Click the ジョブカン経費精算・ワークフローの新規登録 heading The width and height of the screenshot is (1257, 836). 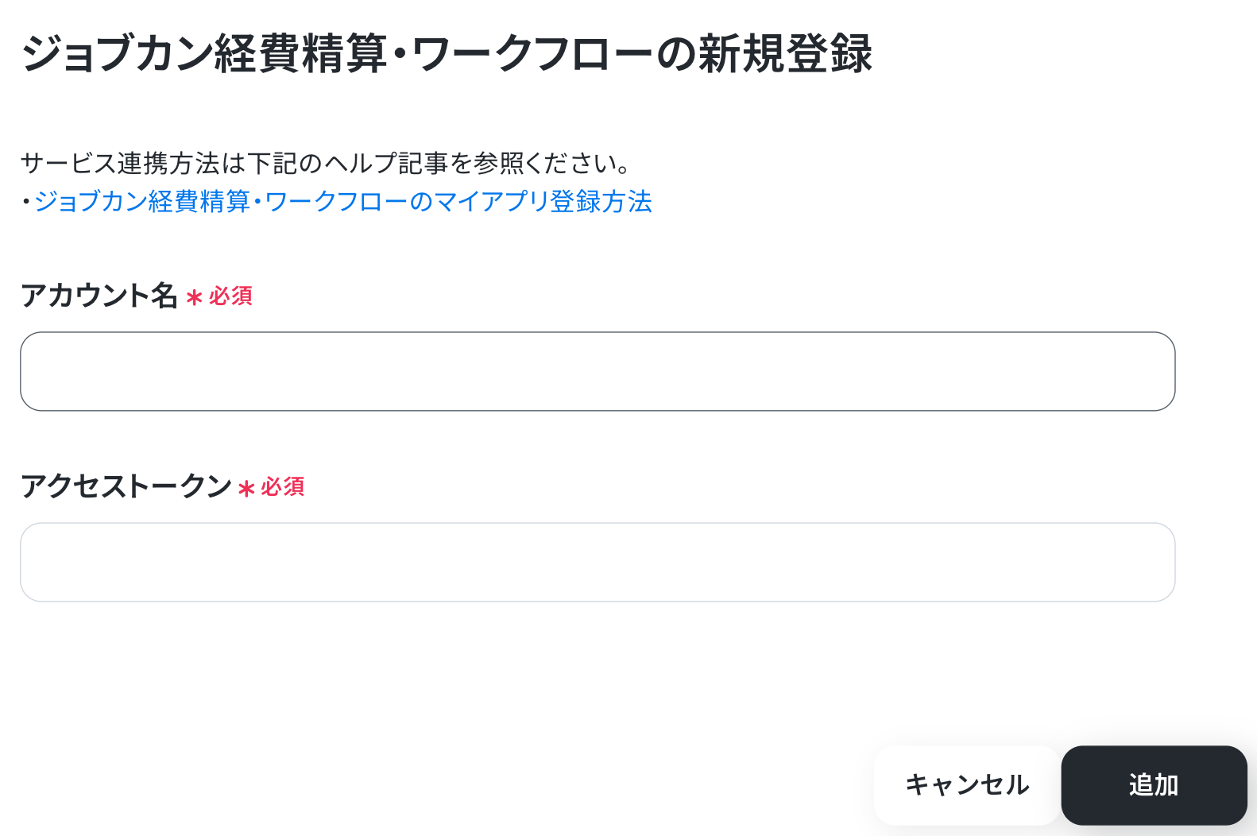447,54
